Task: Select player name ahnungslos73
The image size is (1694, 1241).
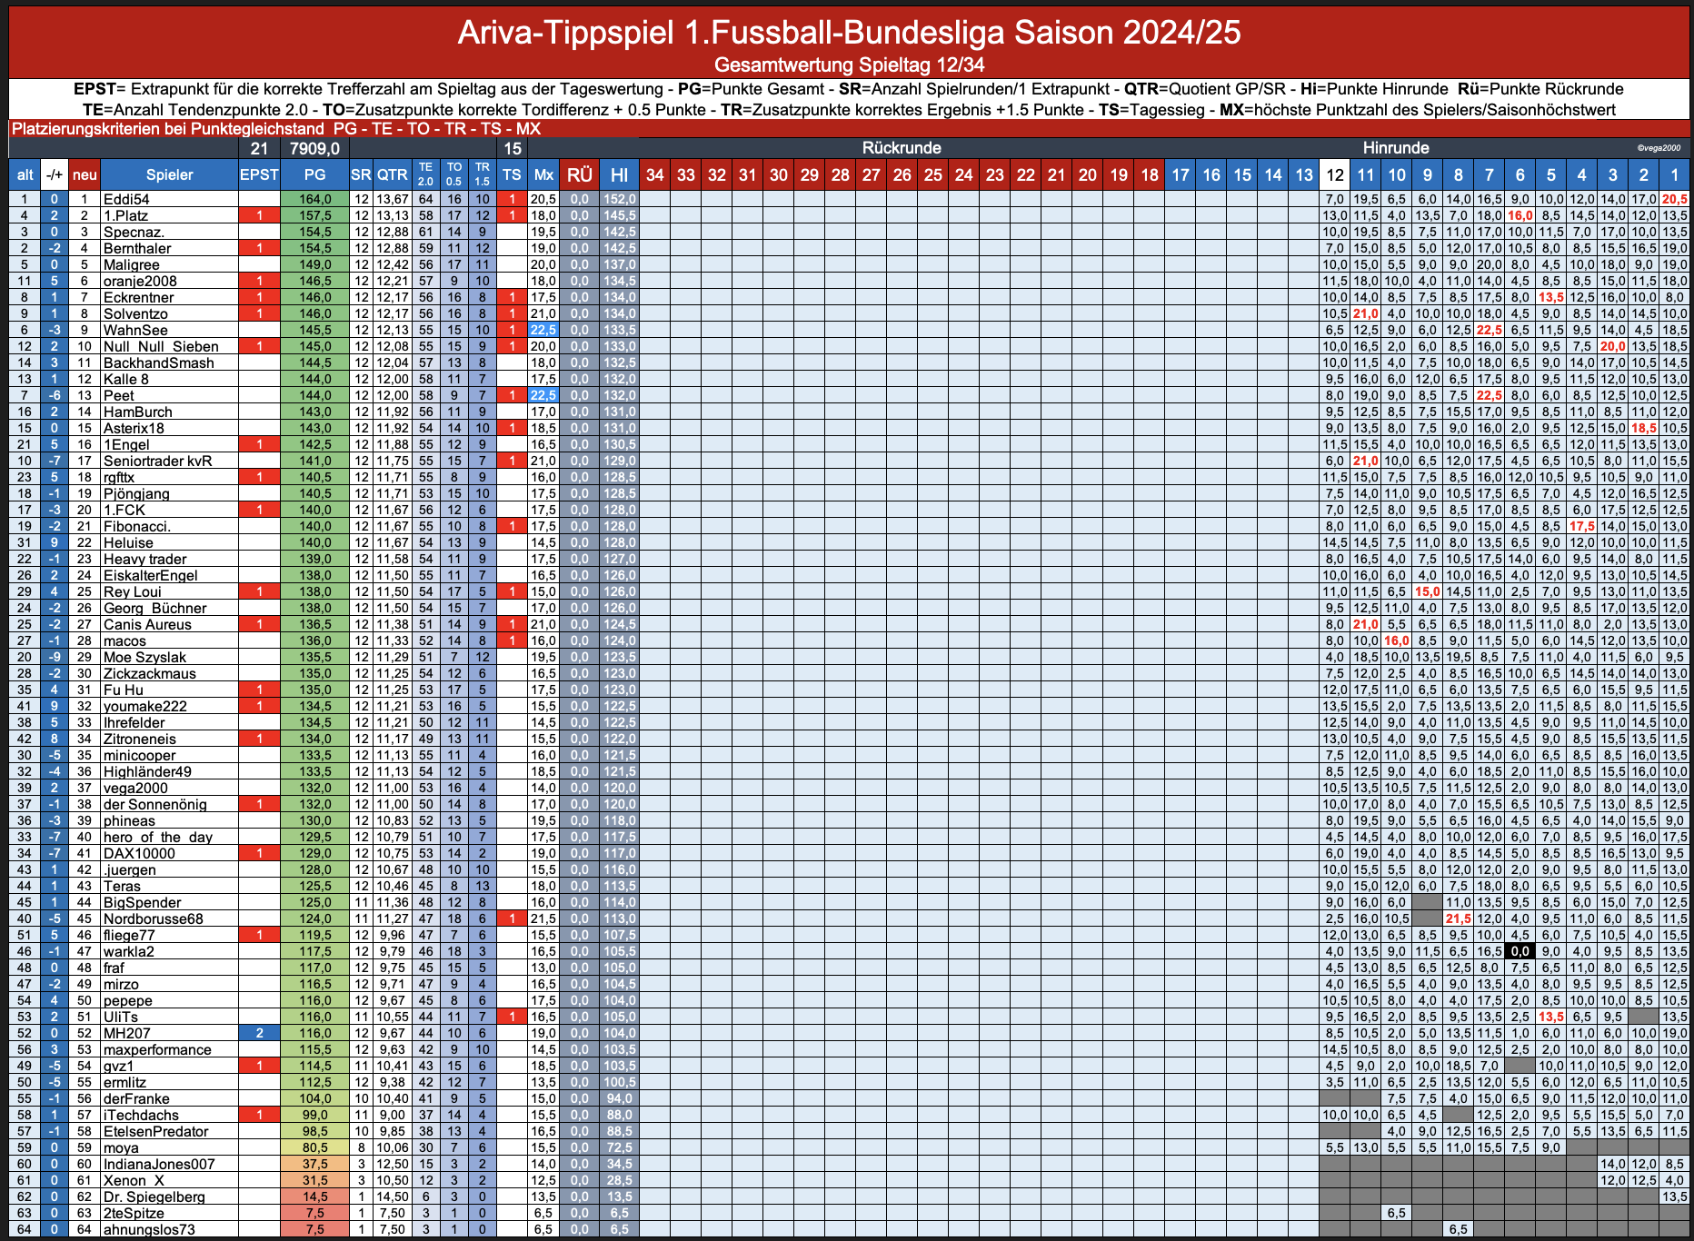Action: 149,1229
